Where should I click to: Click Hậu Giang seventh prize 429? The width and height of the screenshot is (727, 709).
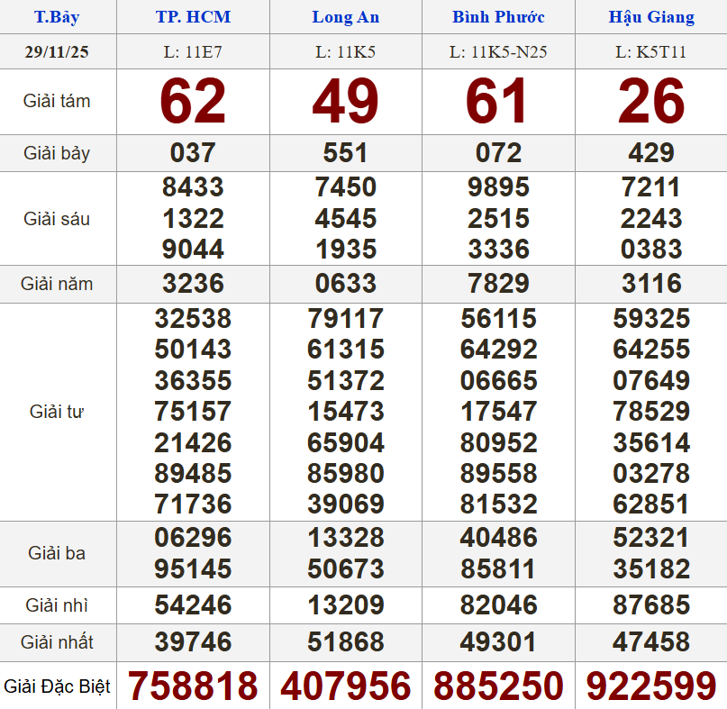pos(651,152)
